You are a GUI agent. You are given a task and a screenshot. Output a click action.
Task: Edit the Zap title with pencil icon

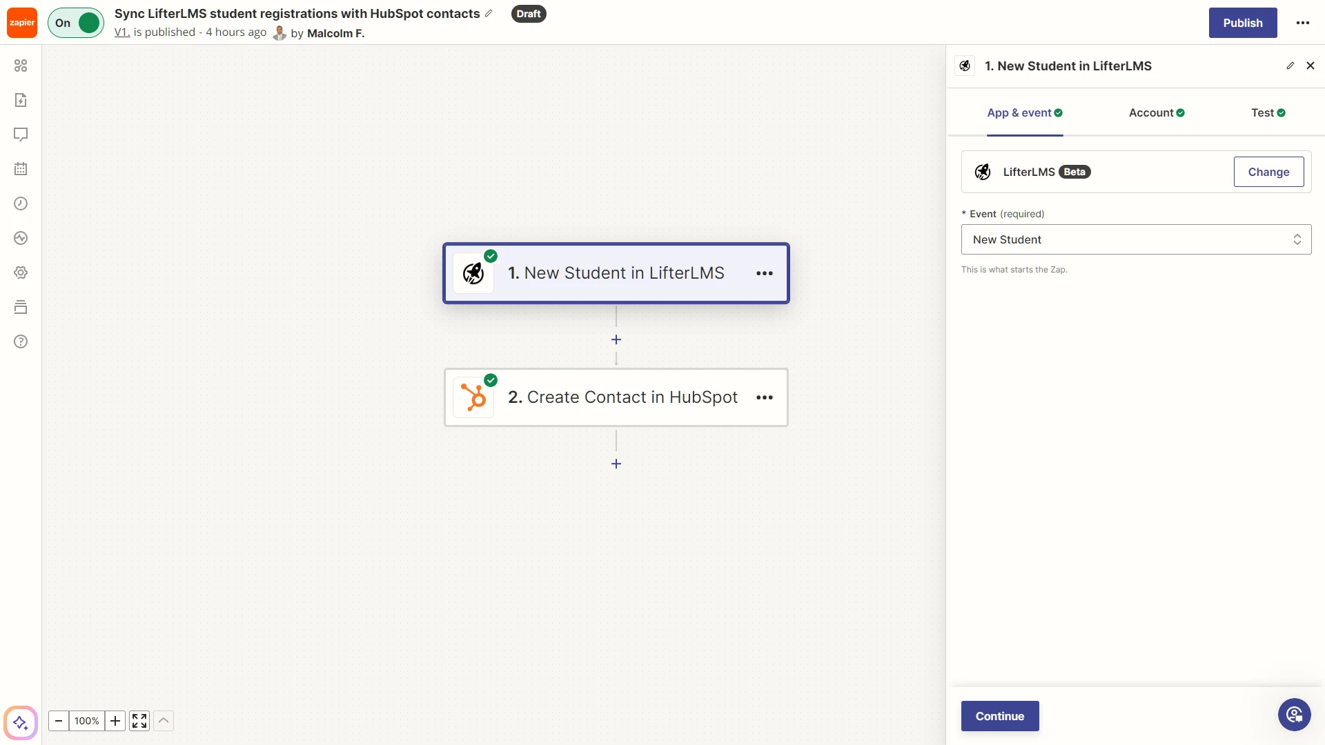point(489,14)
